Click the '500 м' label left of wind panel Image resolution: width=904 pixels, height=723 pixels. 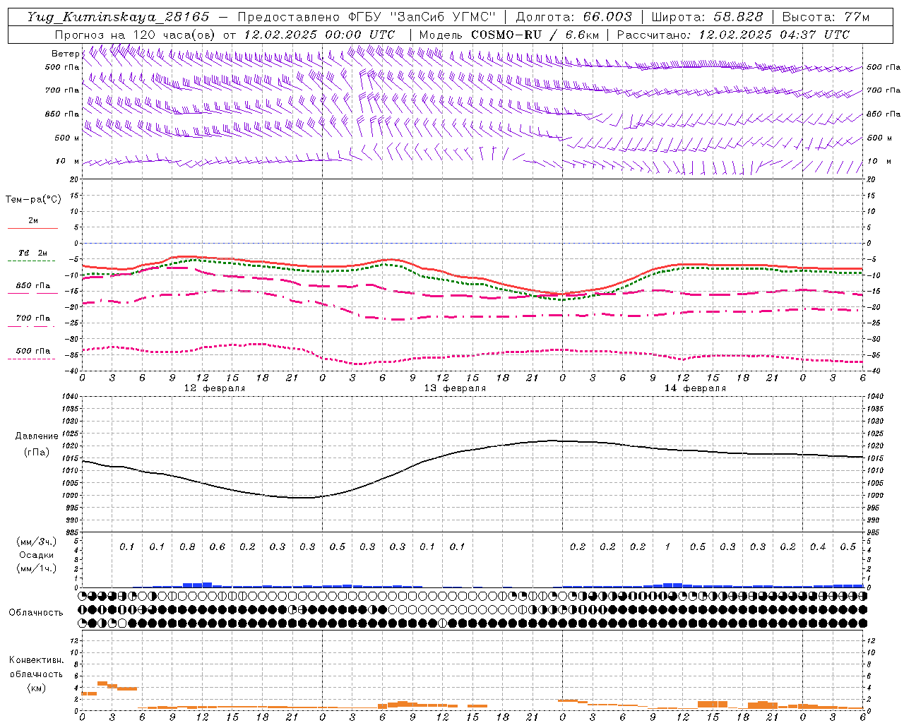coord(67,138)
